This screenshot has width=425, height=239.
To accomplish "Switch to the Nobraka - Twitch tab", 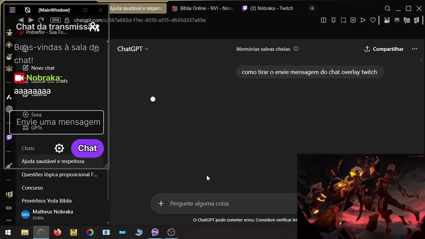I will point(268,8).
